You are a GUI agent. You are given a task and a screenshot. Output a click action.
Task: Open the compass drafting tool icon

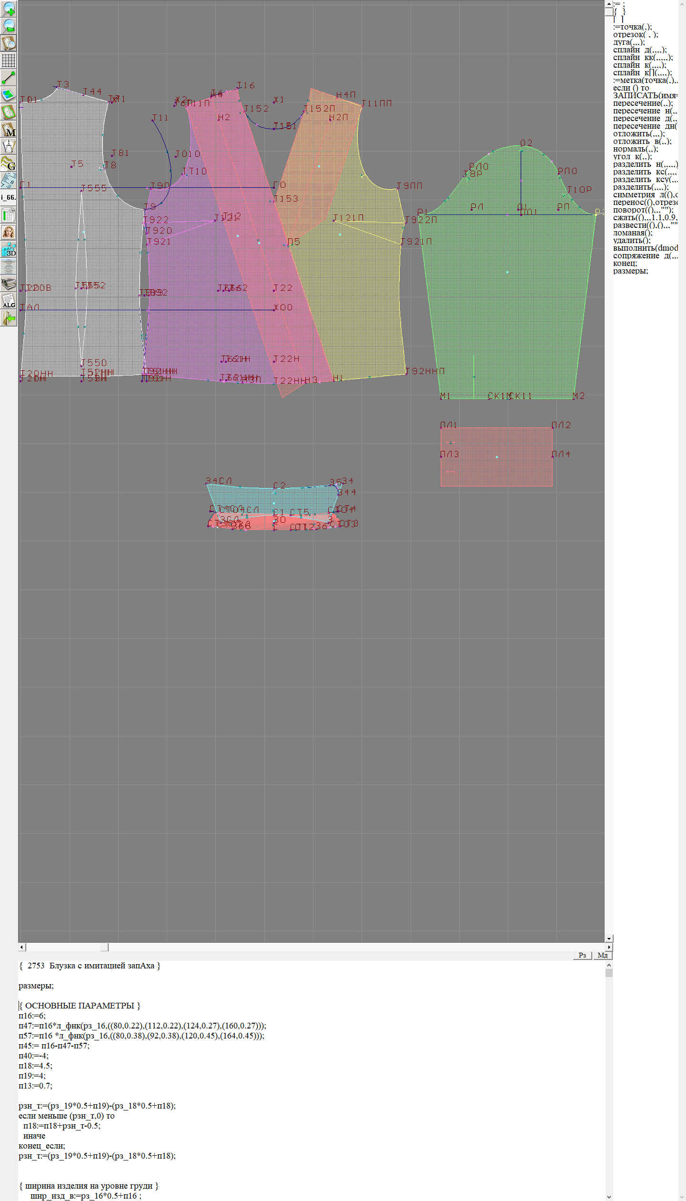9,146
